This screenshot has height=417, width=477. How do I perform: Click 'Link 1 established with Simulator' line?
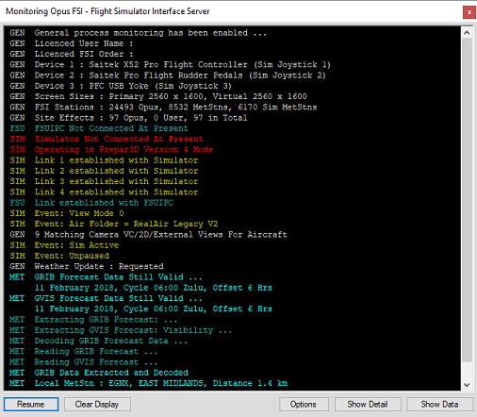point(104,160)
